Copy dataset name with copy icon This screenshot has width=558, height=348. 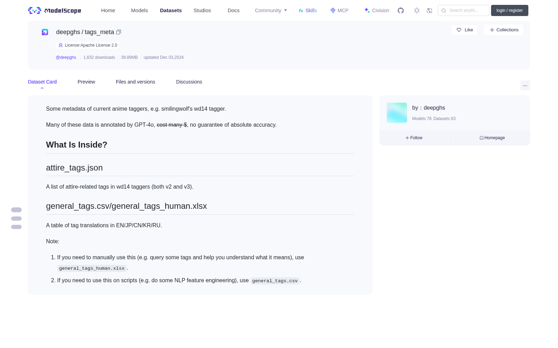pos(119,32)
